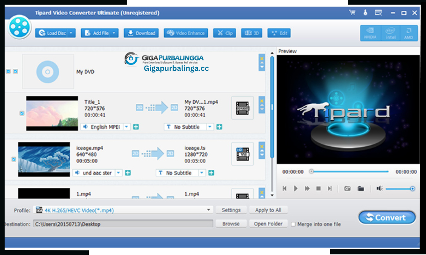This screenshot has width=426, height=255.
Task: Click the register key icon in title bar
Action: pyautogui.click(x=365, y=13)
